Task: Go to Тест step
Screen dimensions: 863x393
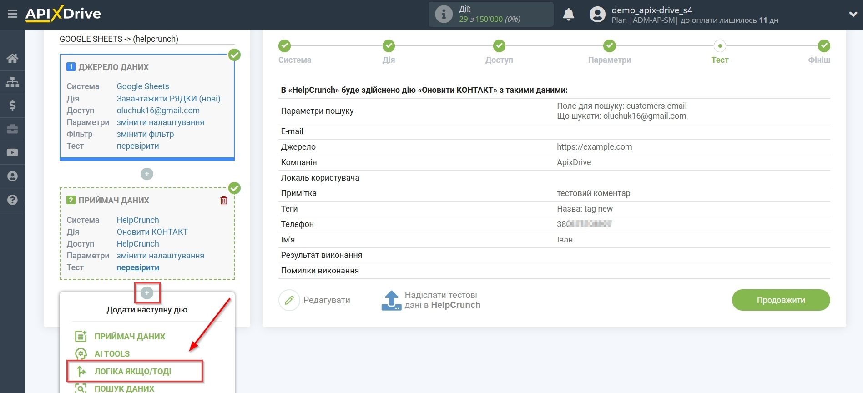Action: tap(720, 46)
